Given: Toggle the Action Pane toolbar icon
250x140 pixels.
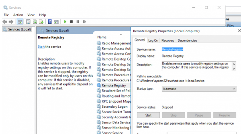Looking at the screenshot, I should pos(56,22).
